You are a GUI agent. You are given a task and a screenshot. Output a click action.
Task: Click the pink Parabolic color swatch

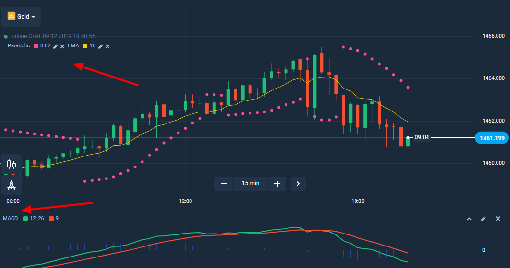36,46
